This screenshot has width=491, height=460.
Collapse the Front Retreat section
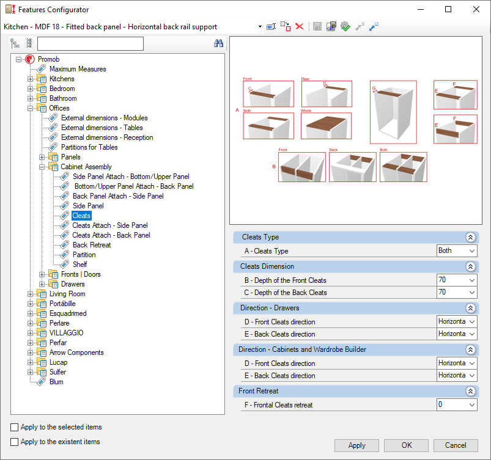click(x=470, y=391)
